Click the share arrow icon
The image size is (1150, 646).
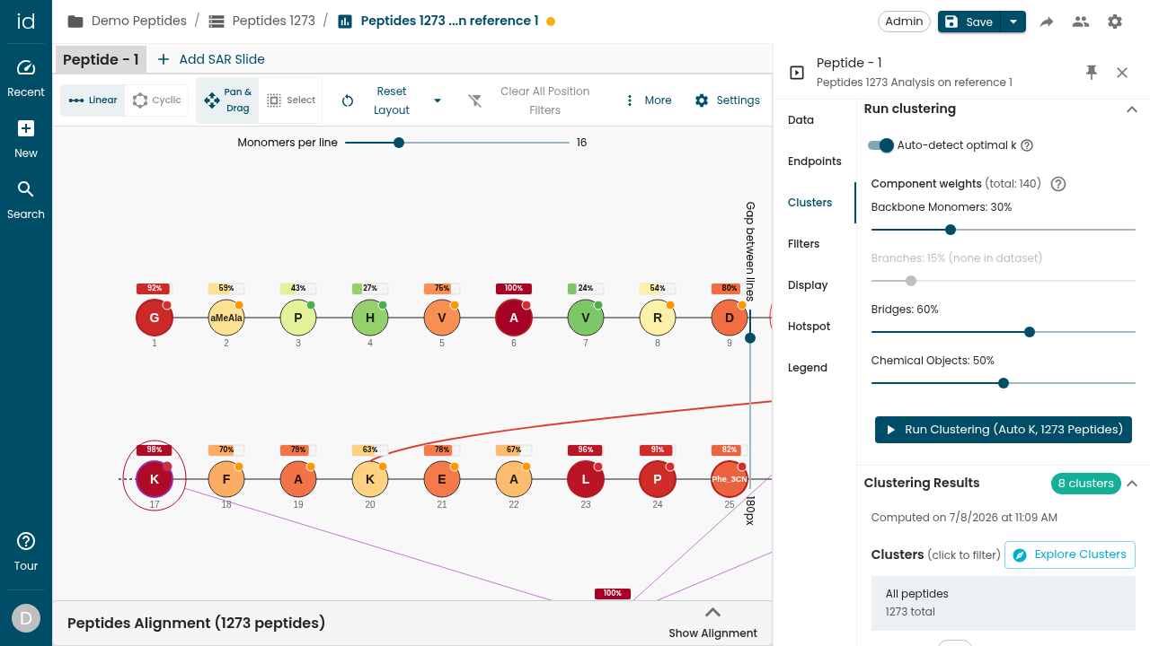click(1047, 22)
